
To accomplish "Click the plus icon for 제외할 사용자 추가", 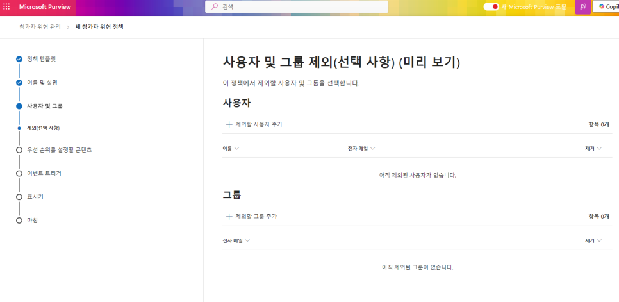I will (x=229, y=124).
